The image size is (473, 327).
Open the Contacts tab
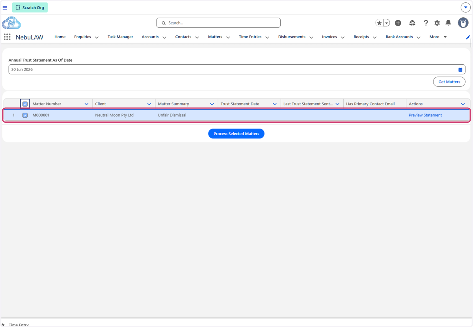(183, 37)
